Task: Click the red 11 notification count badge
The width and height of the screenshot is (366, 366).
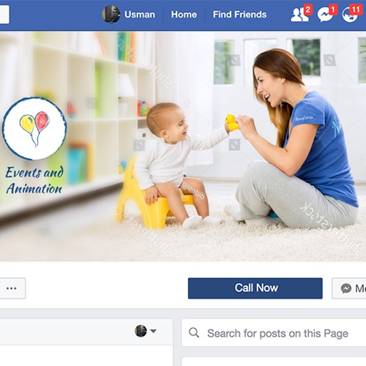Action: coord(355,10)
